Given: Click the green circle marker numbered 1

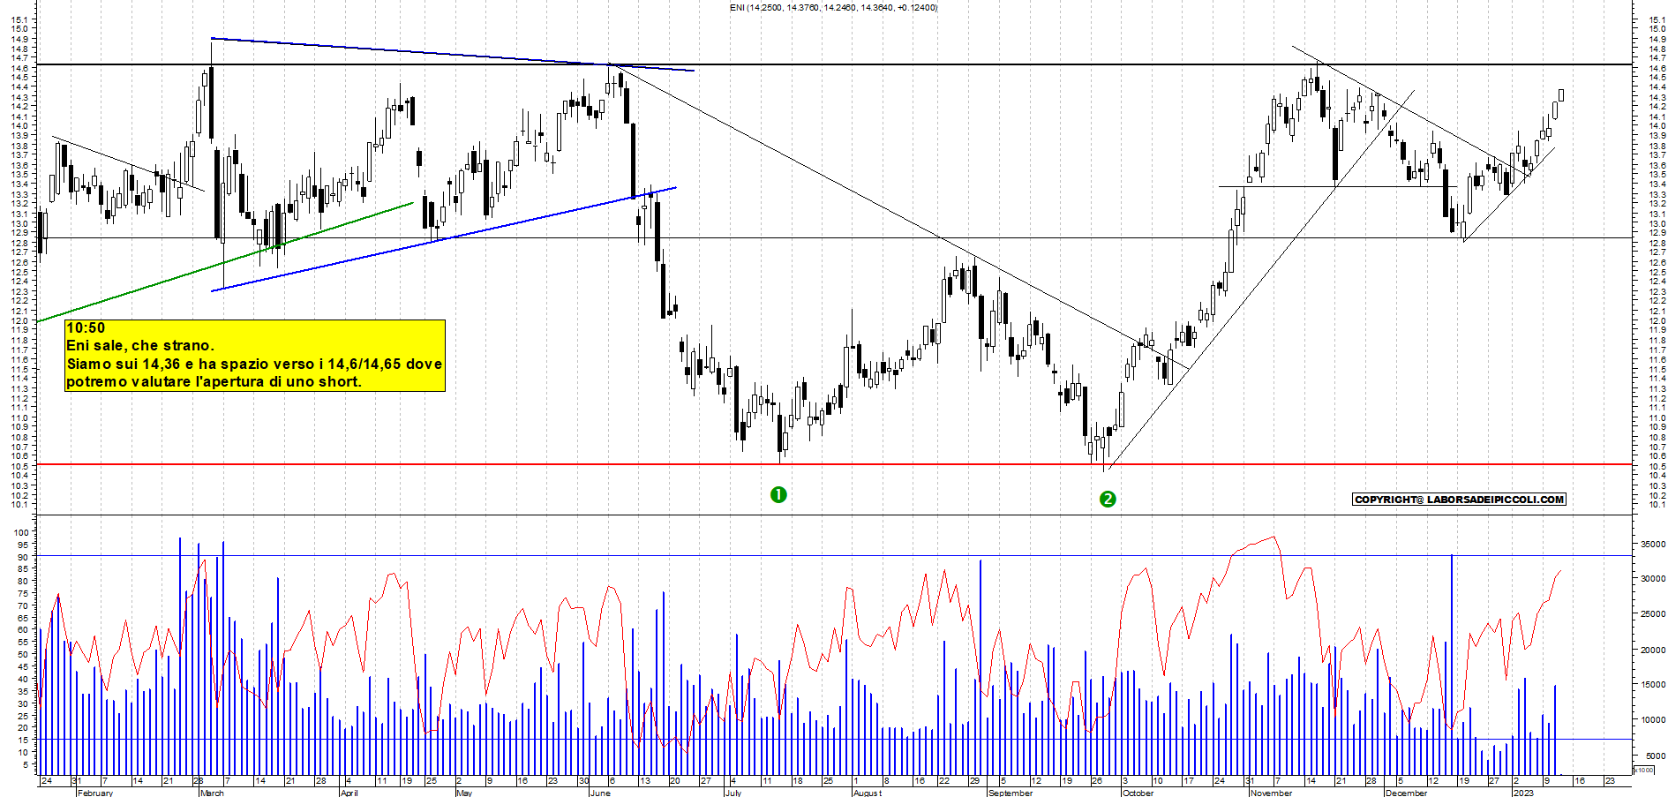Looking at the screenshot, I should [778, 495].
